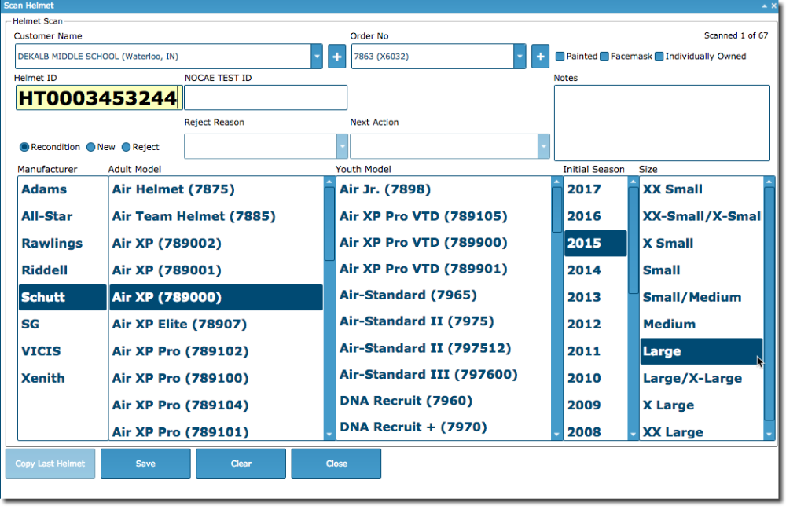
Task: Set initial season to 2017
Action: pos(596,189)
